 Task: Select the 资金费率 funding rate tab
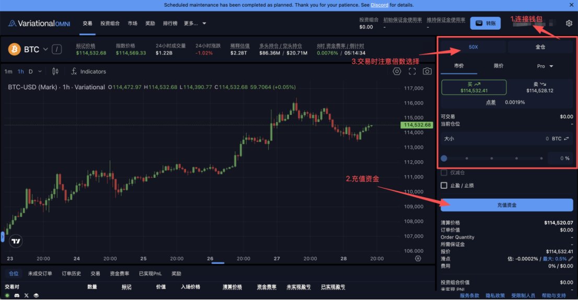[120, 273]
